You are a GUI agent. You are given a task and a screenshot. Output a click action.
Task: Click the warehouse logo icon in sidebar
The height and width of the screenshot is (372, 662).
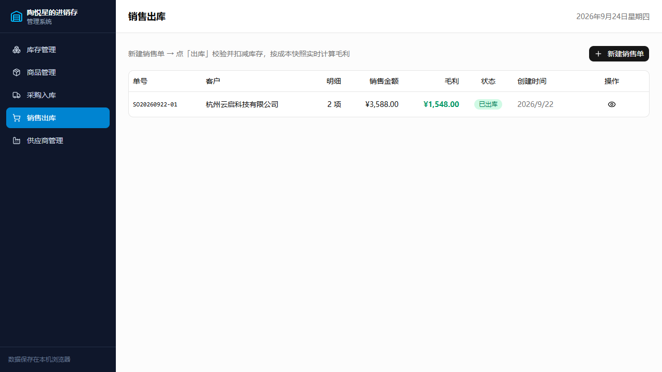(x=17, y=17)
